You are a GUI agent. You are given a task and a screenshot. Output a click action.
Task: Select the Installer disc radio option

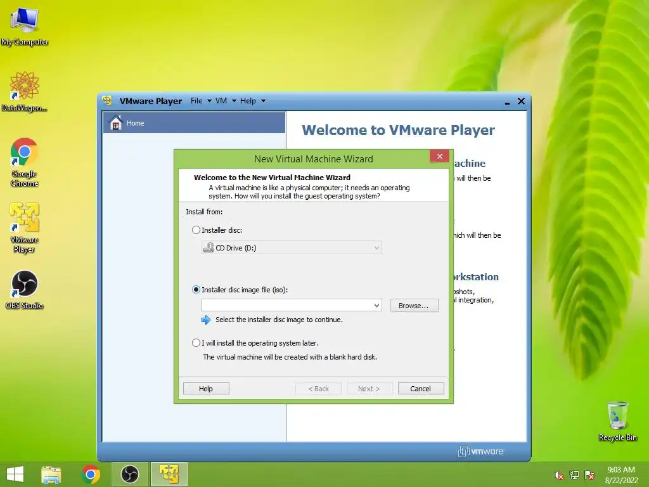coord(196,230)
